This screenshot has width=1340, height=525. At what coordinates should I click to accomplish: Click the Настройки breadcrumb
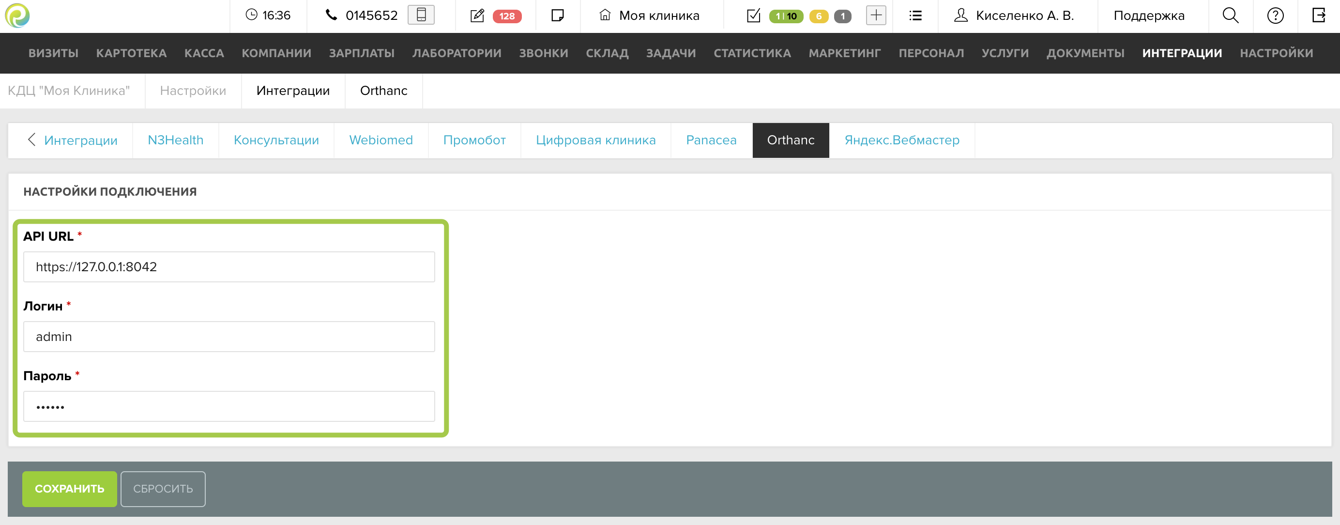(193, 91)
